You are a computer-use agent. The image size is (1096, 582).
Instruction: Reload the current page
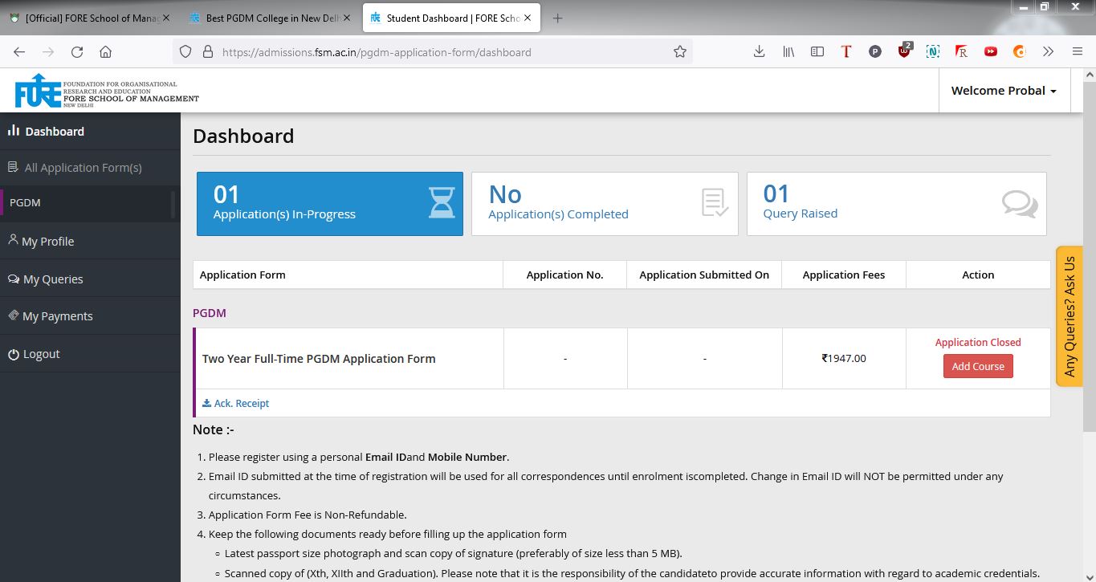77,52
